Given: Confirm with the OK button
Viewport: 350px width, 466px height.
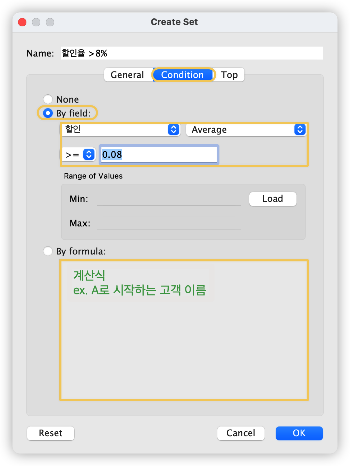Looking at the screenshot, I should (299, 433).
